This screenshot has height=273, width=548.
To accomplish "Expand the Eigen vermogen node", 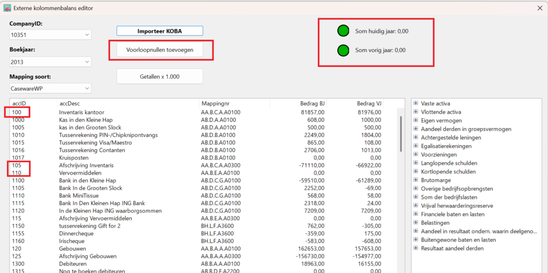I will pos(416,120).
